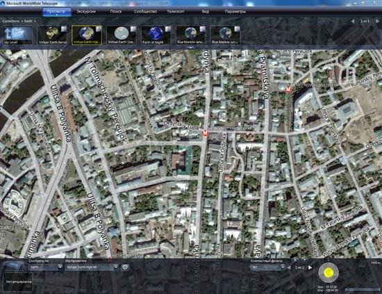Screen dimensions: 382x294
Task: Click Нет результатов context box
Action: [x=18, y=281]
